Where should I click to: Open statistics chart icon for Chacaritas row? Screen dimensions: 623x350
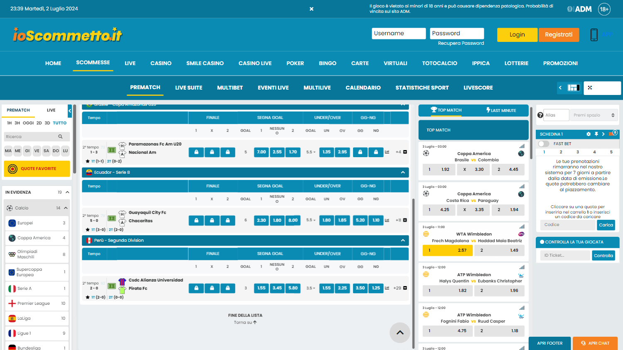(x=387, y=220)
